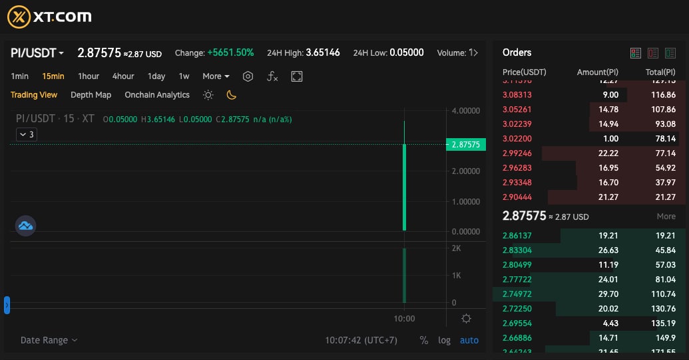The width and height of the screenshot is (689, 360).
Task: Click the 2.87575 last price in order book
Action: (x=524, y=216)
